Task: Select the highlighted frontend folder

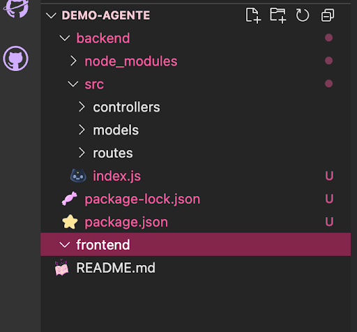Action: (x=195, y=244)
